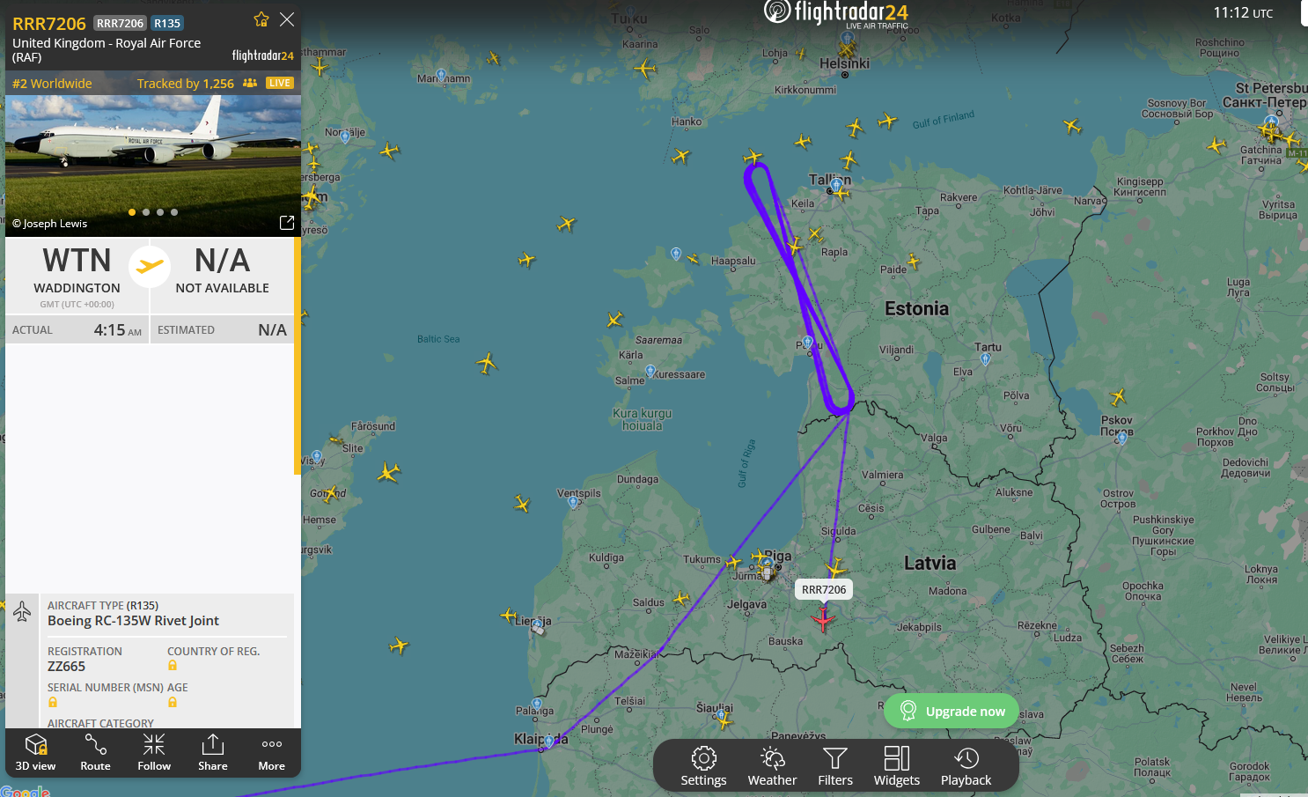Click the Upgrade now button
1308x797 pixels.
coord(952,711)
